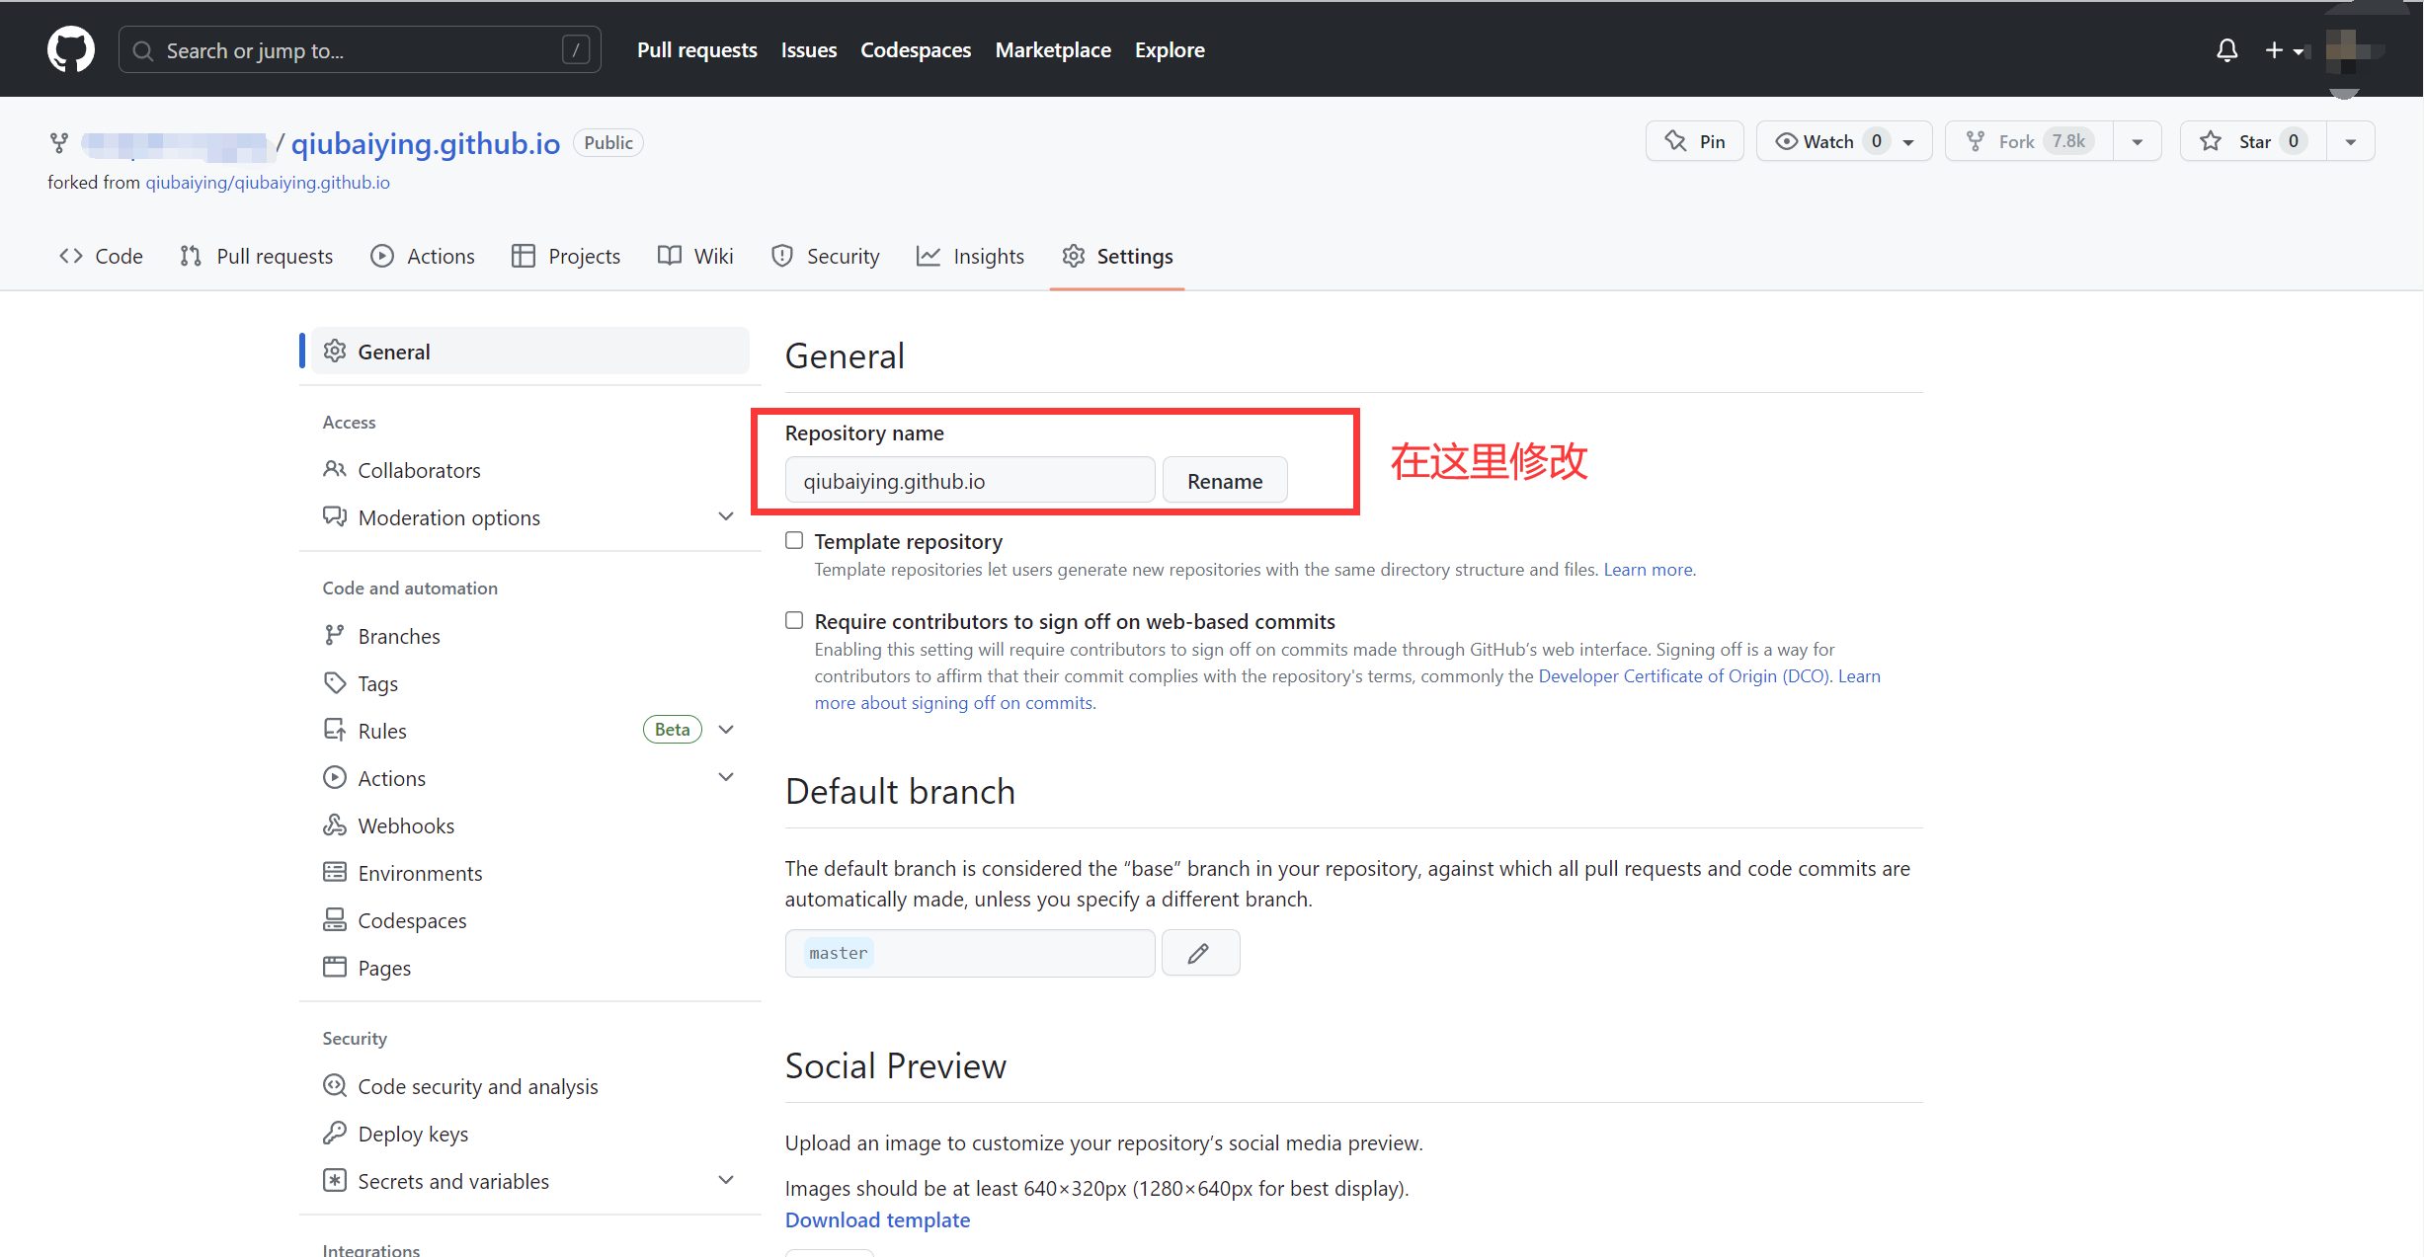The image size is (2424, 1257).
Task: Expand the Rules sidebar section
Action: (x=726, y=730)
